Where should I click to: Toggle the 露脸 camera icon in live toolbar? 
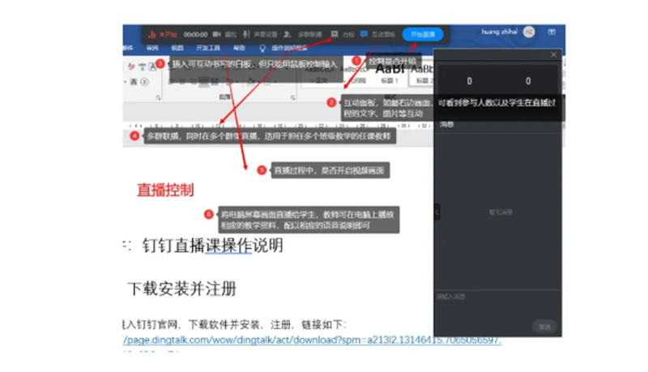[x=217, y=34]
